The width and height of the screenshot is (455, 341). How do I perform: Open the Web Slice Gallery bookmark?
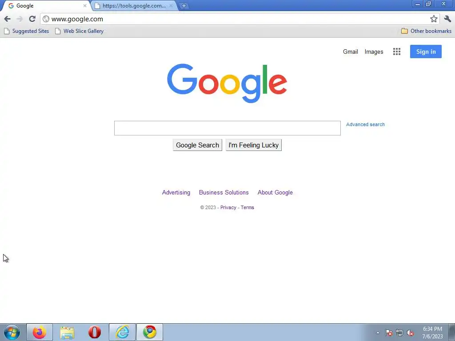pyautogui.click(x=79, y=31)
